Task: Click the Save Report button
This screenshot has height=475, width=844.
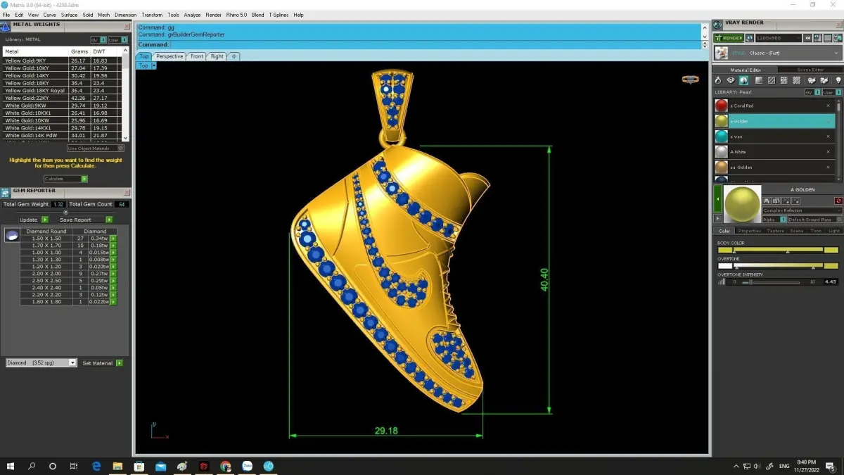Action: 86,220
